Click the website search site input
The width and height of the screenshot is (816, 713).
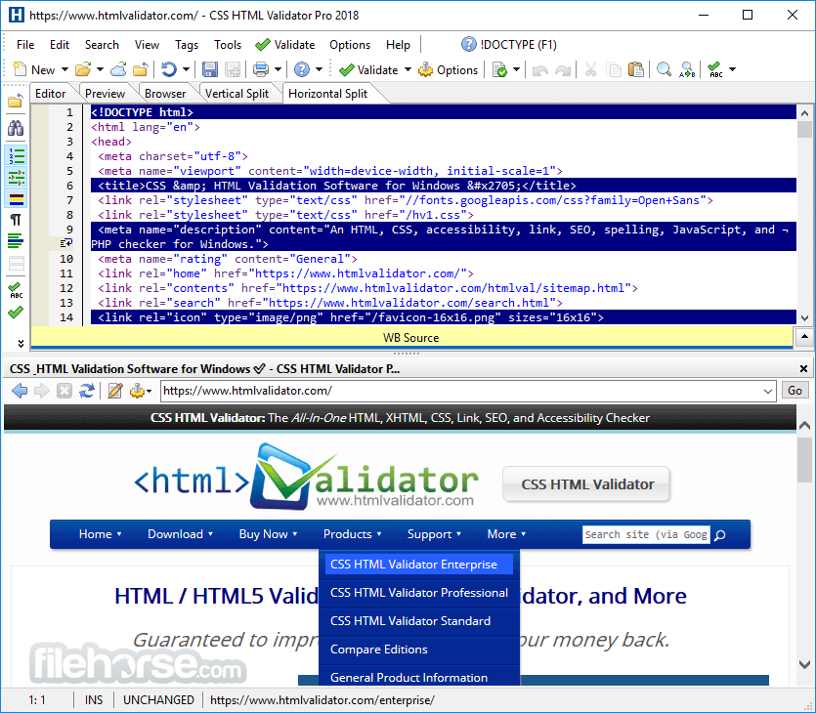(646, 534)
